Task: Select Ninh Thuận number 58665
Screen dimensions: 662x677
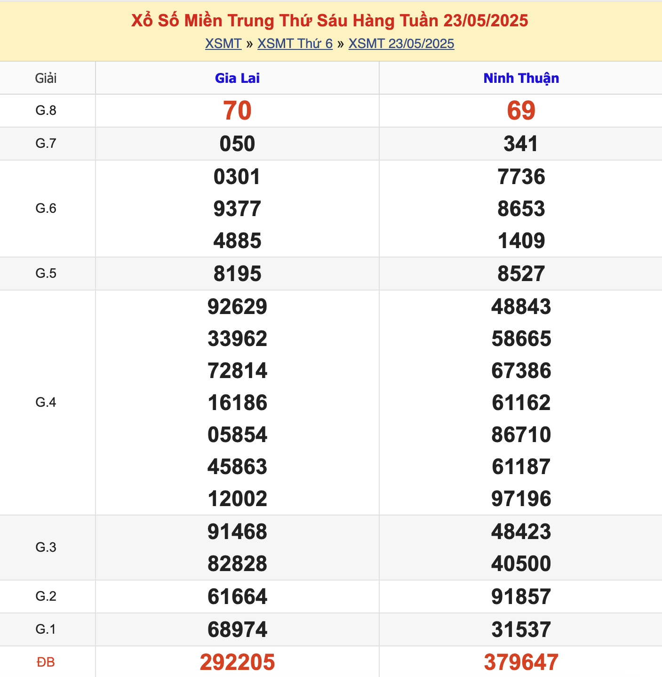Action: [521, 338]
